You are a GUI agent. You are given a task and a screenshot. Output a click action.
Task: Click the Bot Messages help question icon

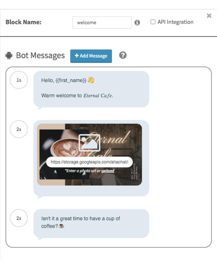click(x=123, y=55)
